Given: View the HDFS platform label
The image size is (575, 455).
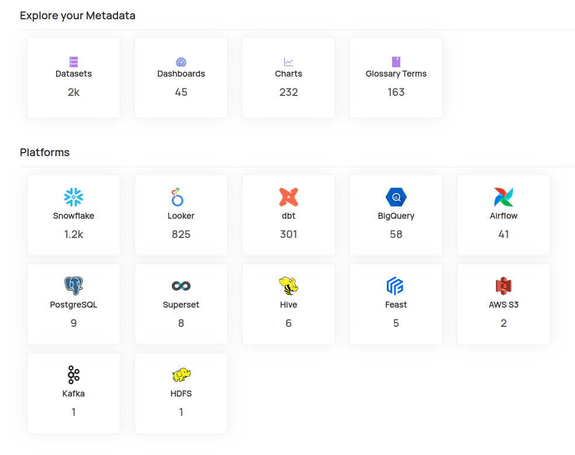Looking at the screenshot, I should click(x=181, y=394).
